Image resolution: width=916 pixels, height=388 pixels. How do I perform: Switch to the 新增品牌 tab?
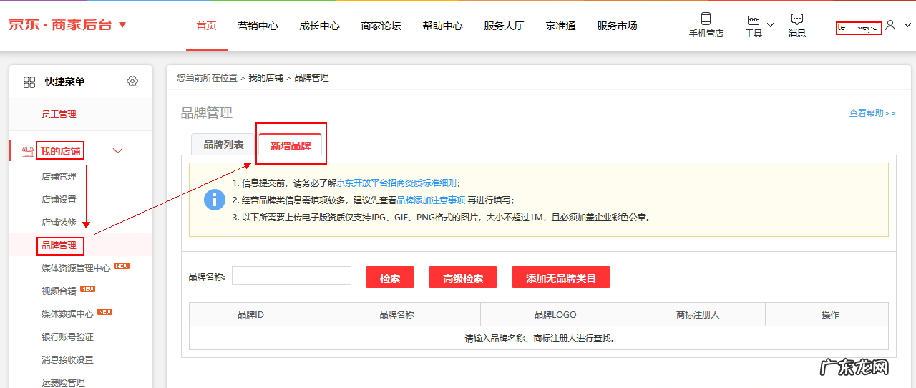click(291, 146)
